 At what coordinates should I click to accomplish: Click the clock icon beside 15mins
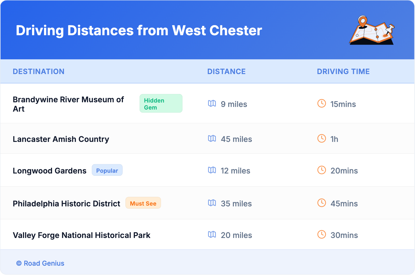[322, 104]
